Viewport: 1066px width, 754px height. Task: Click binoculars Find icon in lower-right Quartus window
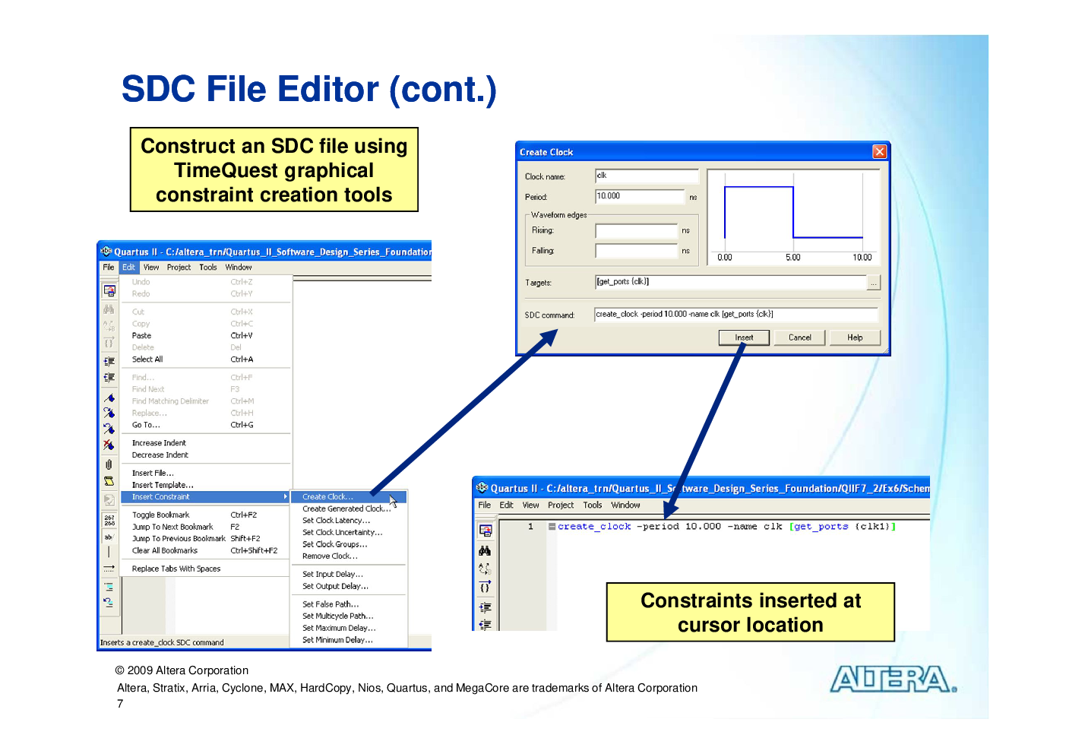pyautogui.click(x=485, y=551)
